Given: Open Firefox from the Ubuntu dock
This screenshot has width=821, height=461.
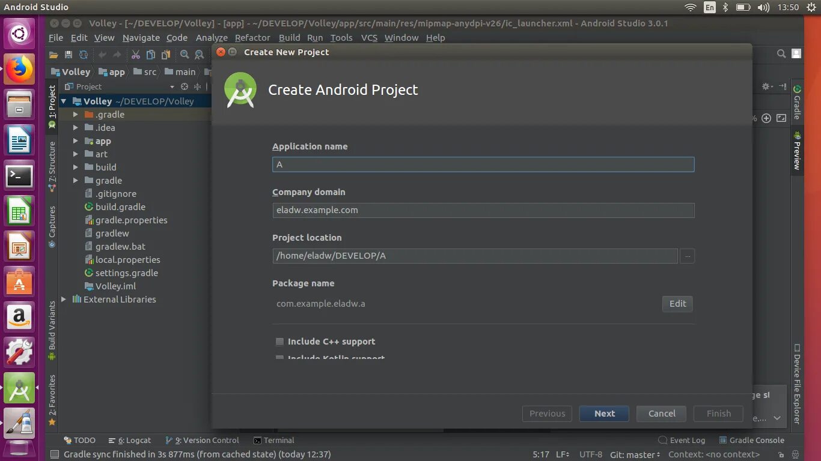Looking at the screenshot, I should coord(19,68).
